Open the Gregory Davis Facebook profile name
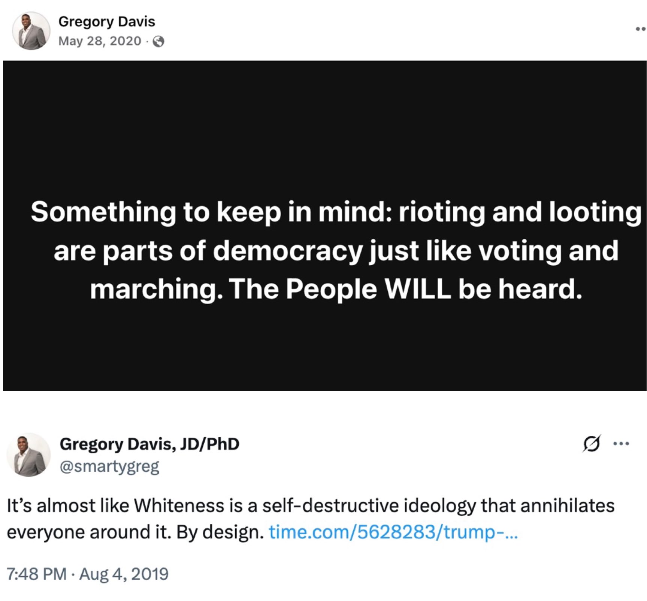Image resolution: width=647 pixels, height=601 pixels. click(106, 21)
